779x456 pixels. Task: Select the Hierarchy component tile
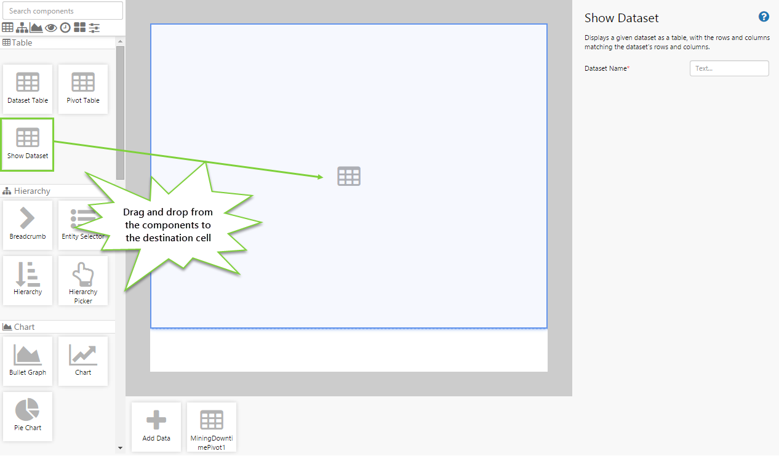(28, 281)
